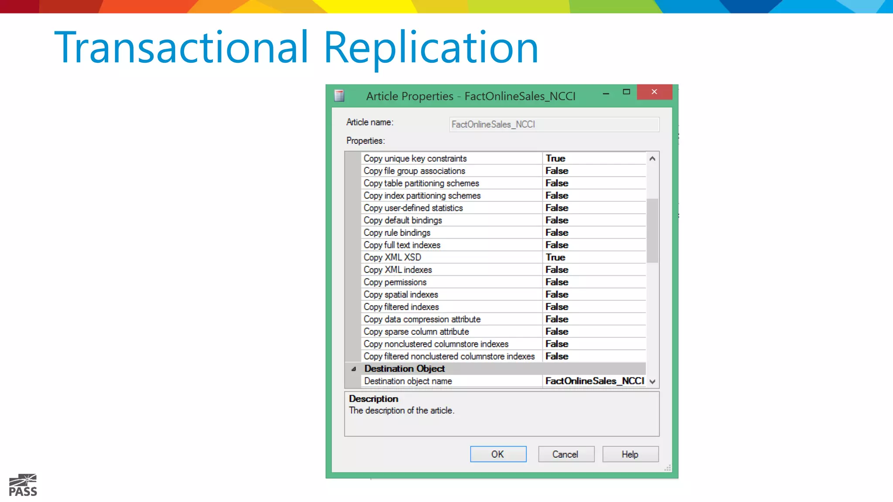Click the dialog resize grip corner
This screenshot has width=893, height=502.
(668, 468)
